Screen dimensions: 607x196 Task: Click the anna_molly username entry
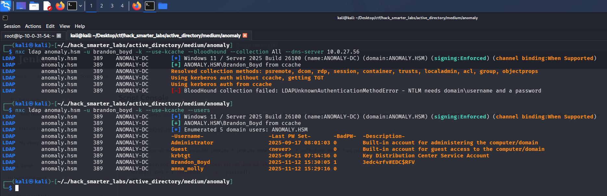pos(187,168)
